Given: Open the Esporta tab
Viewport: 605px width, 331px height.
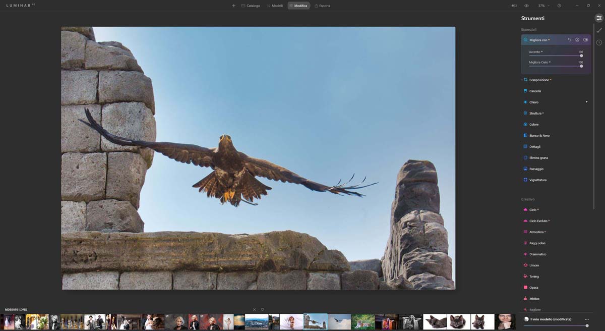Looking at the screenshot, I should [x=322, y=6].
